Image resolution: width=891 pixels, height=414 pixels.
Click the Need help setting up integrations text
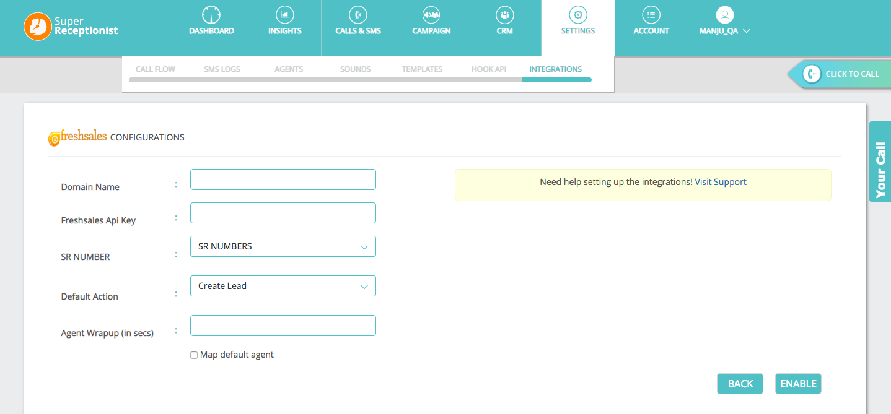coord(616,182)
